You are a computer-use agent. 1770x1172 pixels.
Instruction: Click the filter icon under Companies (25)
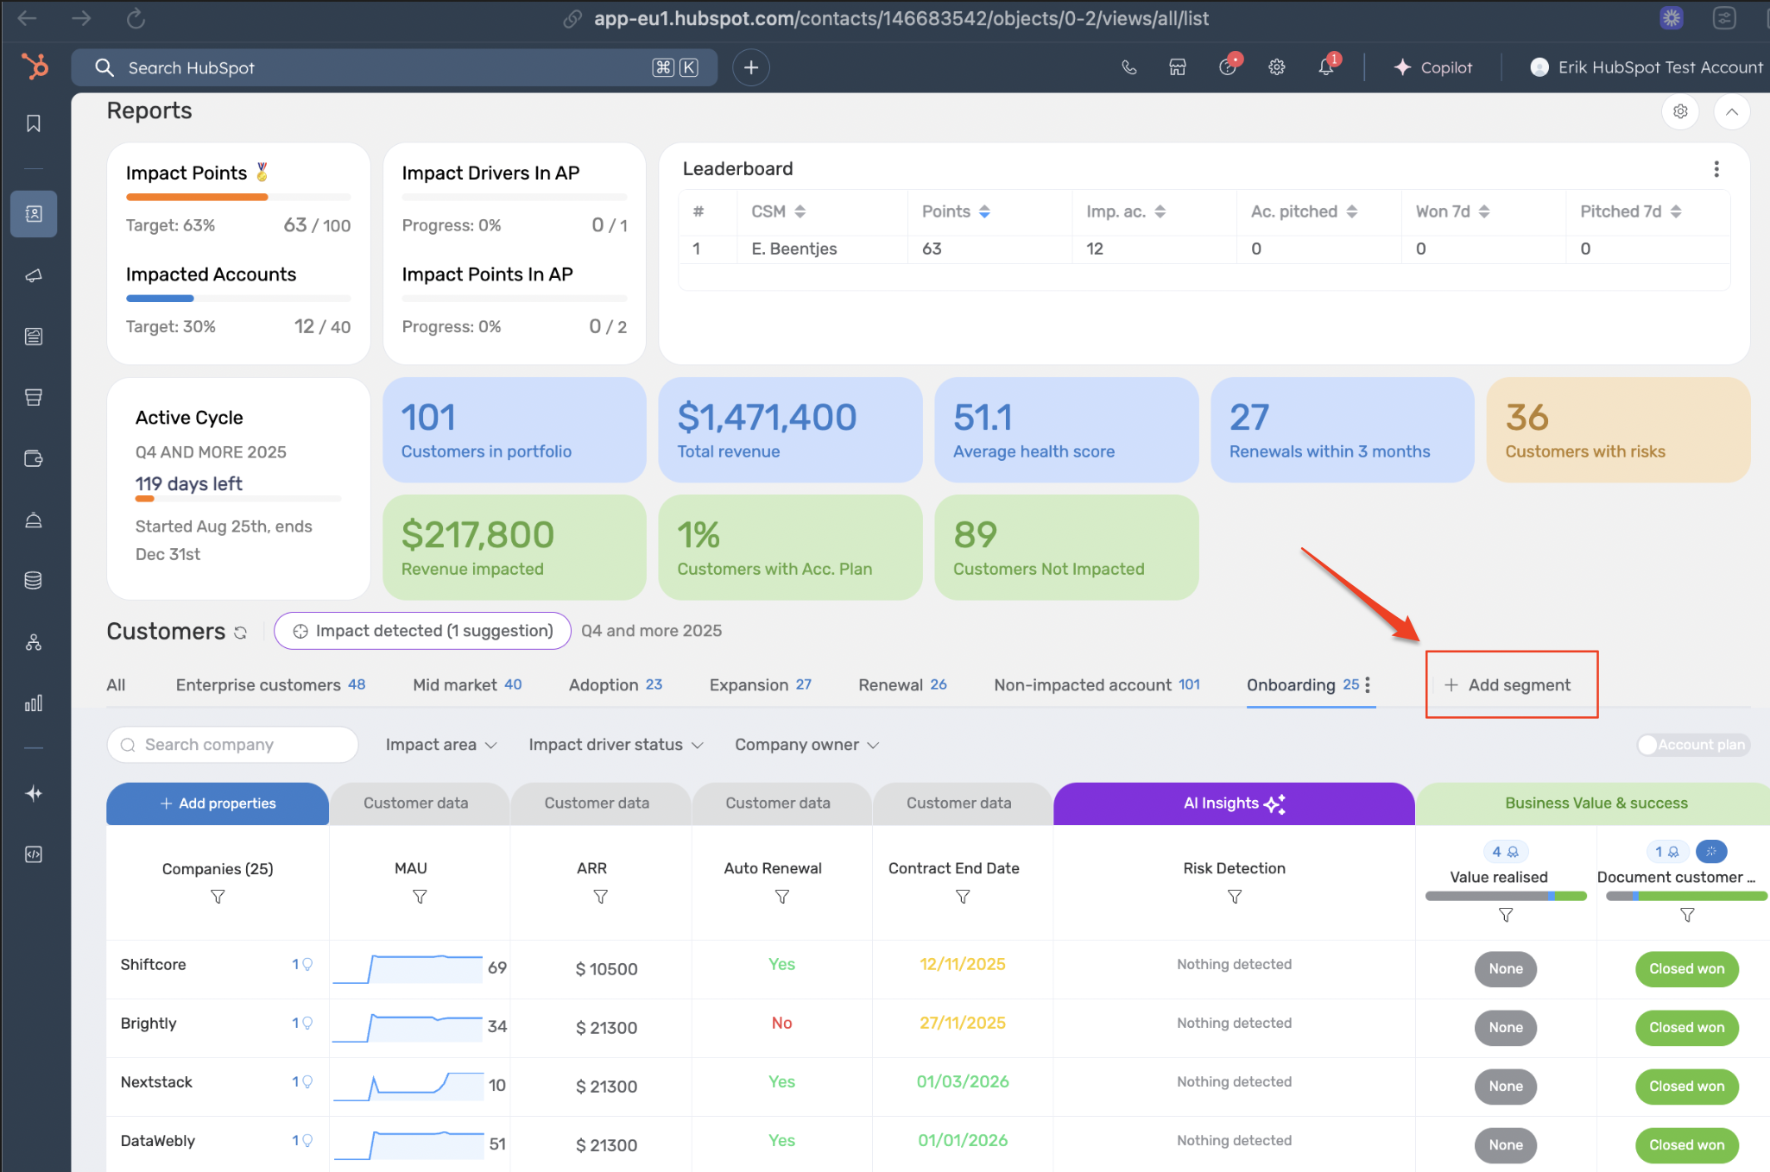218,897
